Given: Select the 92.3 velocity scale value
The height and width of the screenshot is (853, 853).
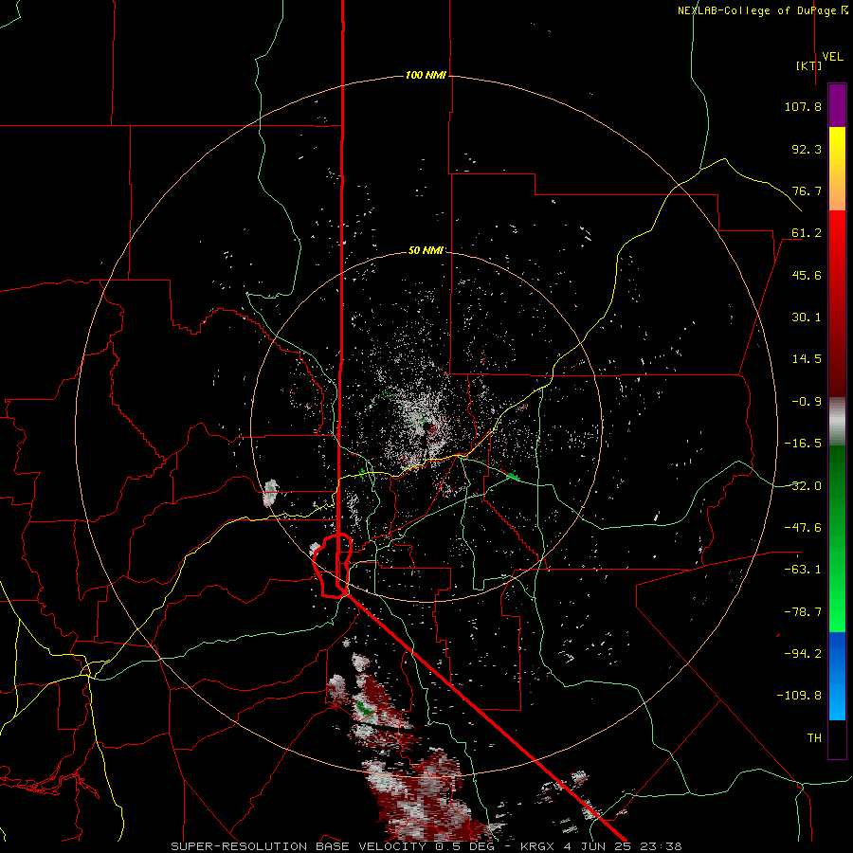Looking at the screenshot, I should tap(807, 149).
